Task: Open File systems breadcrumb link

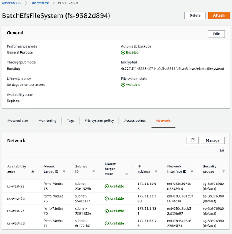Action: [x=40, y=3]
